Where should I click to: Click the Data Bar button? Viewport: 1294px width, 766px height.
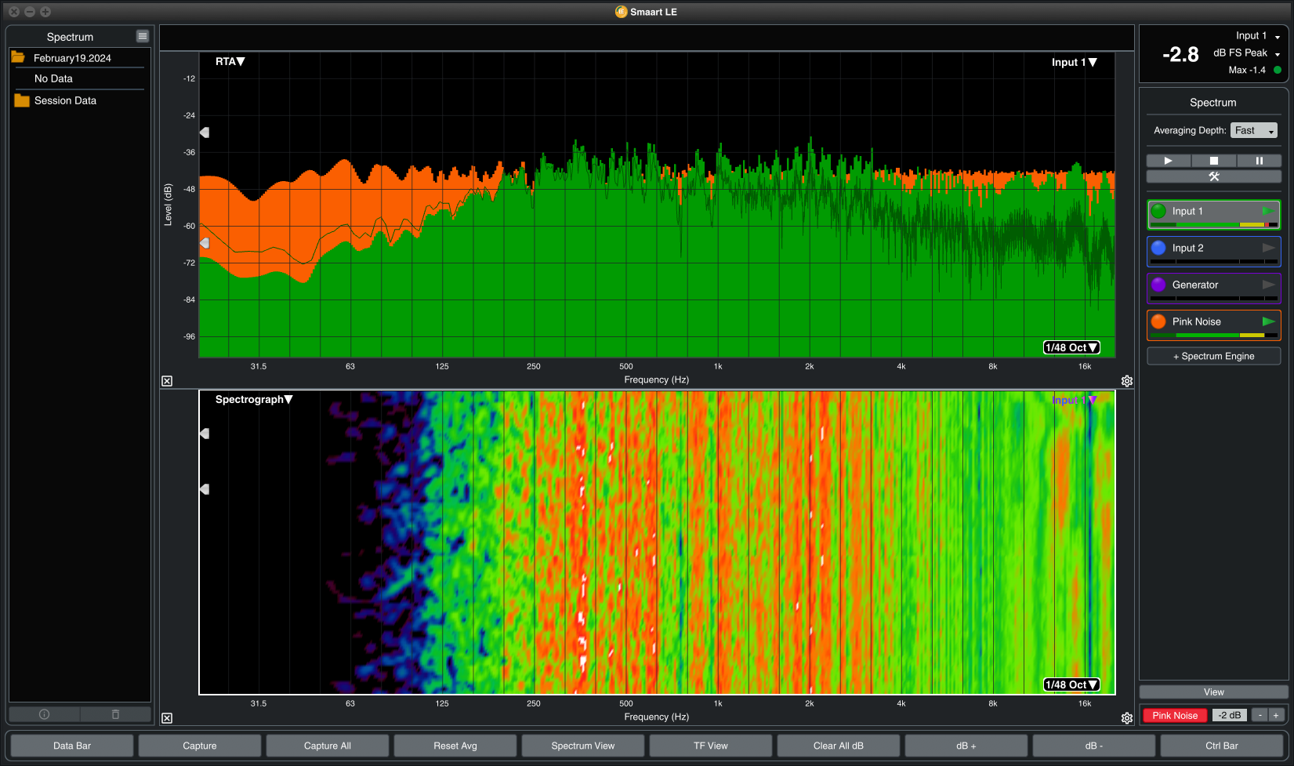[x=72, y=746]
